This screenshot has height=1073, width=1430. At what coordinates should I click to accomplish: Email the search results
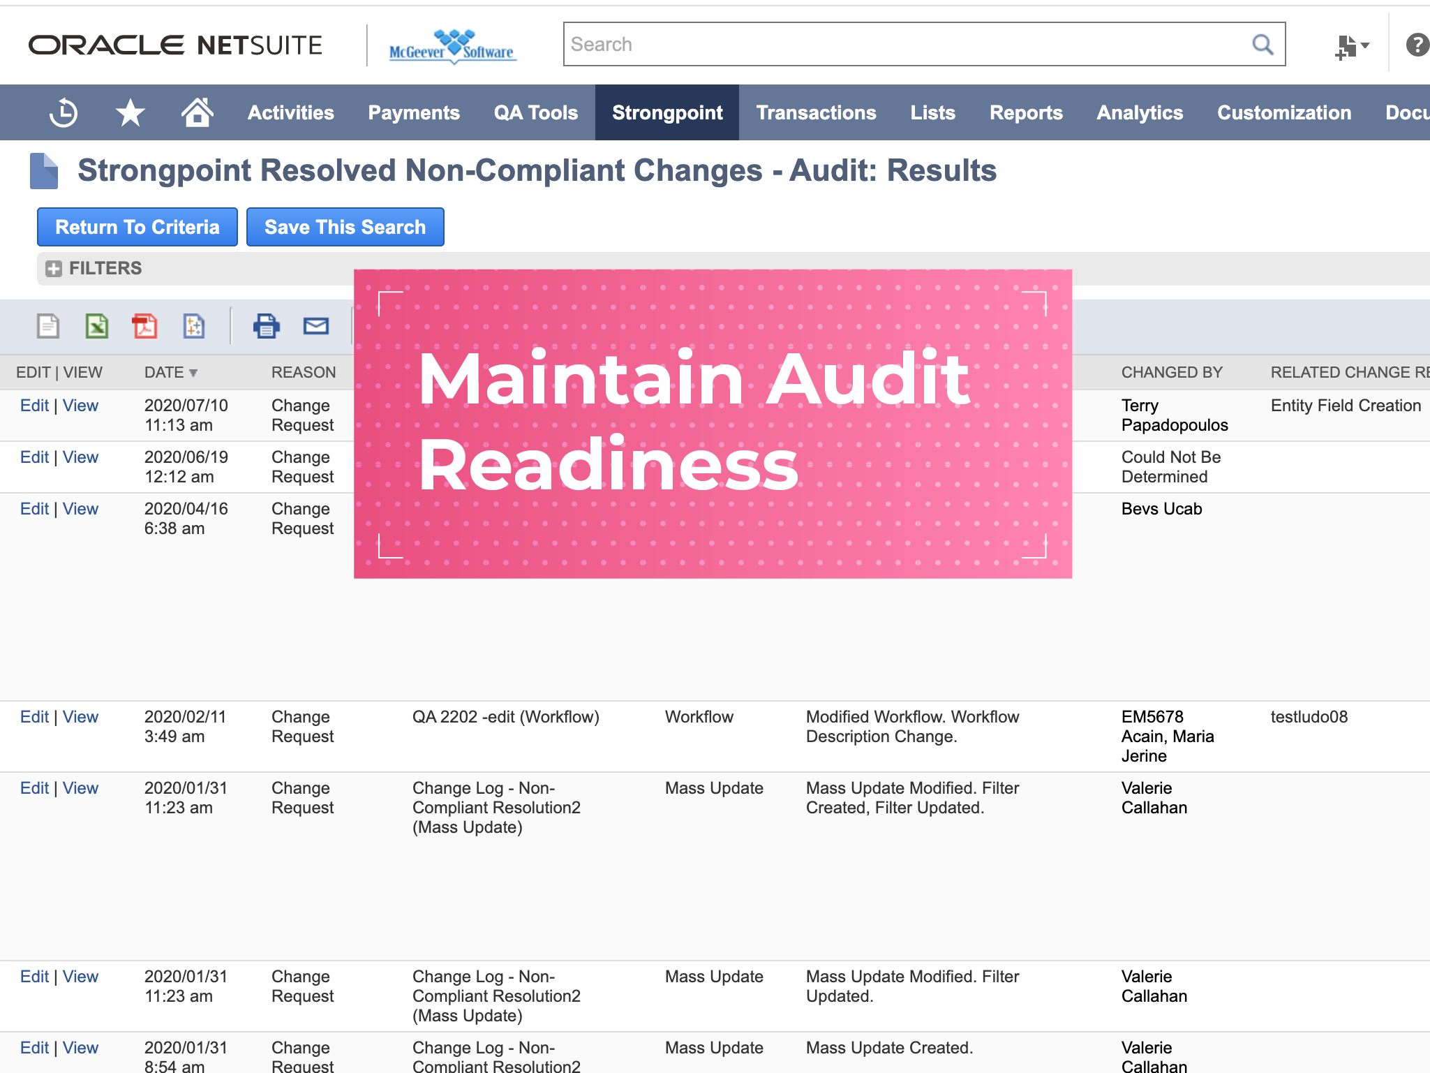pos(315,326)
